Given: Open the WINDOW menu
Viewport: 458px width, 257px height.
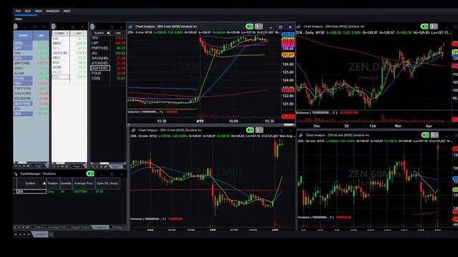Looking at the screenshot, I should click(52, 11).
